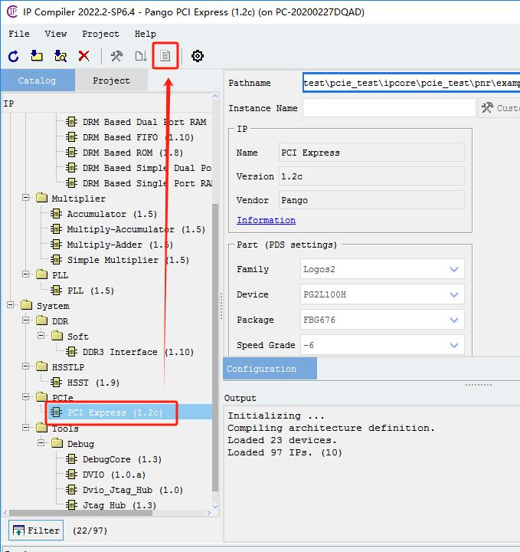Open the Family dropdown showing Logos2
Viewport: 520px width, 552px height.
382,269
